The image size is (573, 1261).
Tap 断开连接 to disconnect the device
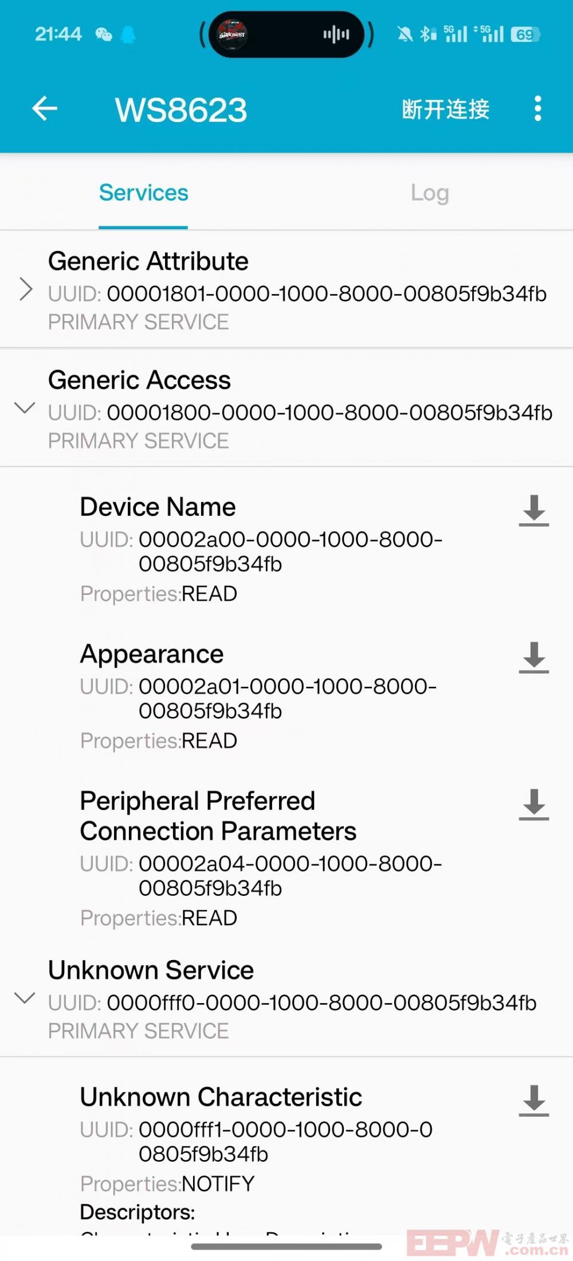[x=446, y=109]
